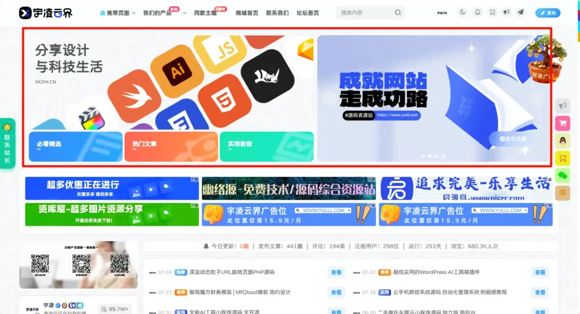Open the 必看精选 blue card
The width and height of the screenshot is (580, 314).
point(75,147)
